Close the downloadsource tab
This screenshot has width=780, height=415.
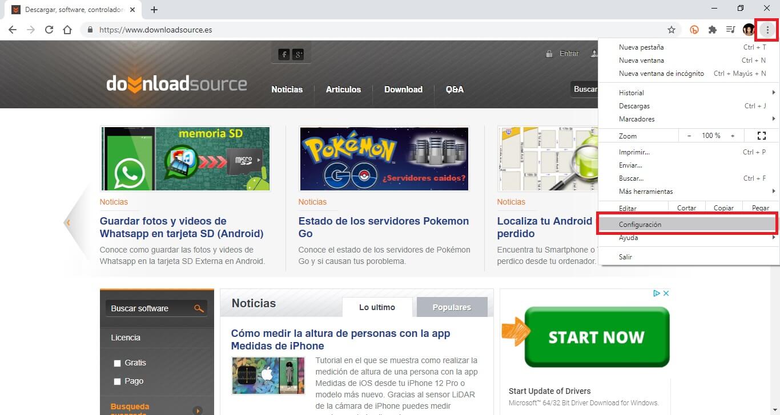pos(133,10)
